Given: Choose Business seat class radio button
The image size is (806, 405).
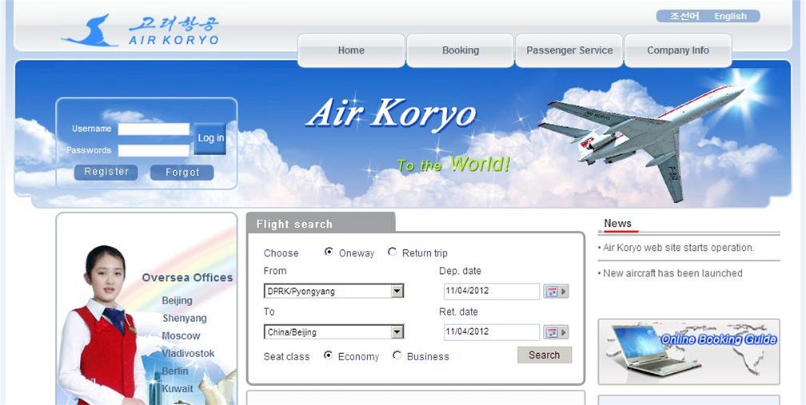Looking at the screenshot, I should 397,355.
